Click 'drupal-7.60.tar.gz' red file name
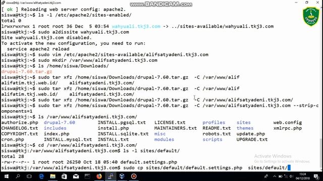 (x=27, y=71)
